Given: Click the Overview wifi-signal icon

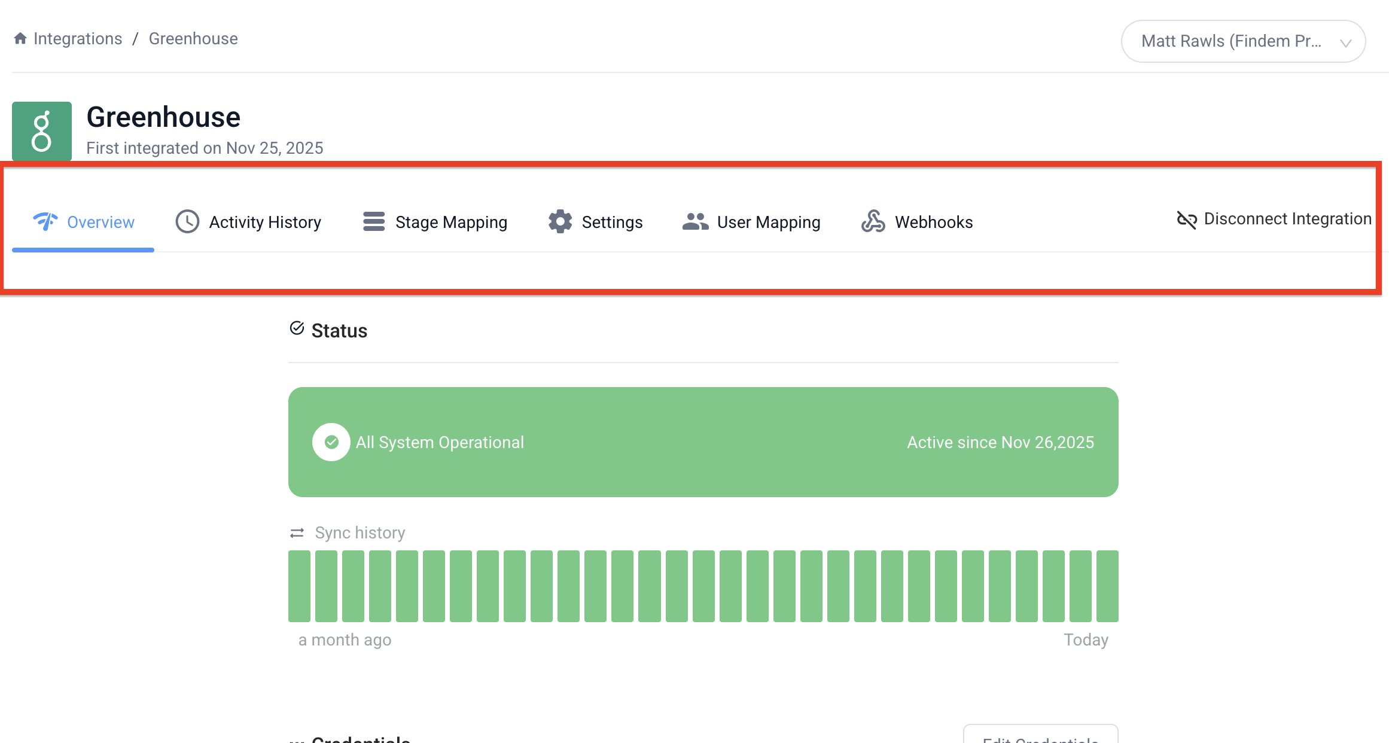Looking at the screenshot, I should tap(45, 221).
